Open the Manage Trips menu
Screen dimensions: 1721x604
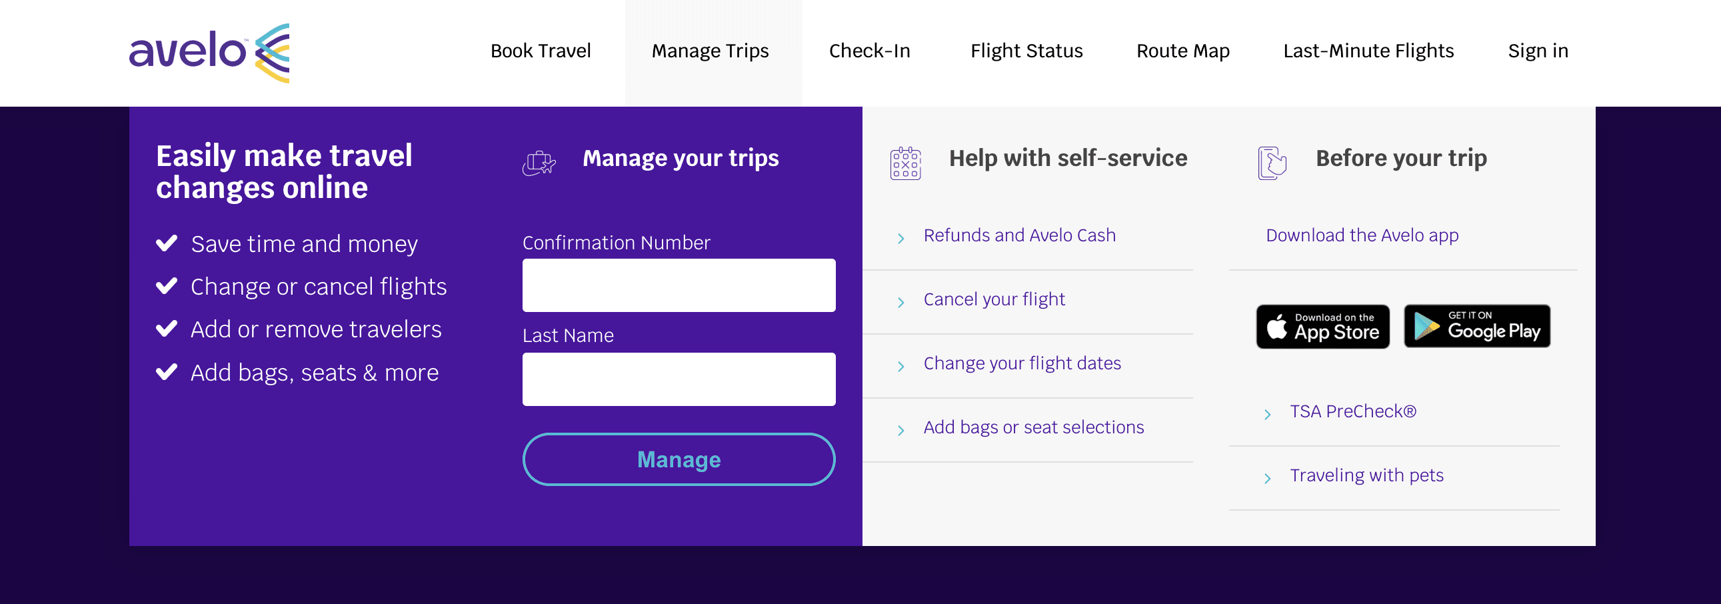click(709, 51)
